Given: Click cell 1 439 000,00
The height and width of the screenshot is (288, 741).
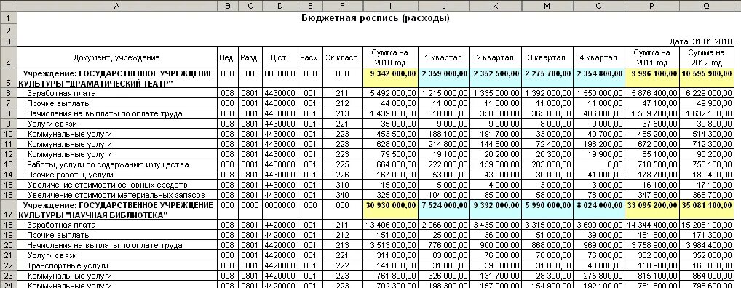Looking at the screenshot, I should click(390, 113).
